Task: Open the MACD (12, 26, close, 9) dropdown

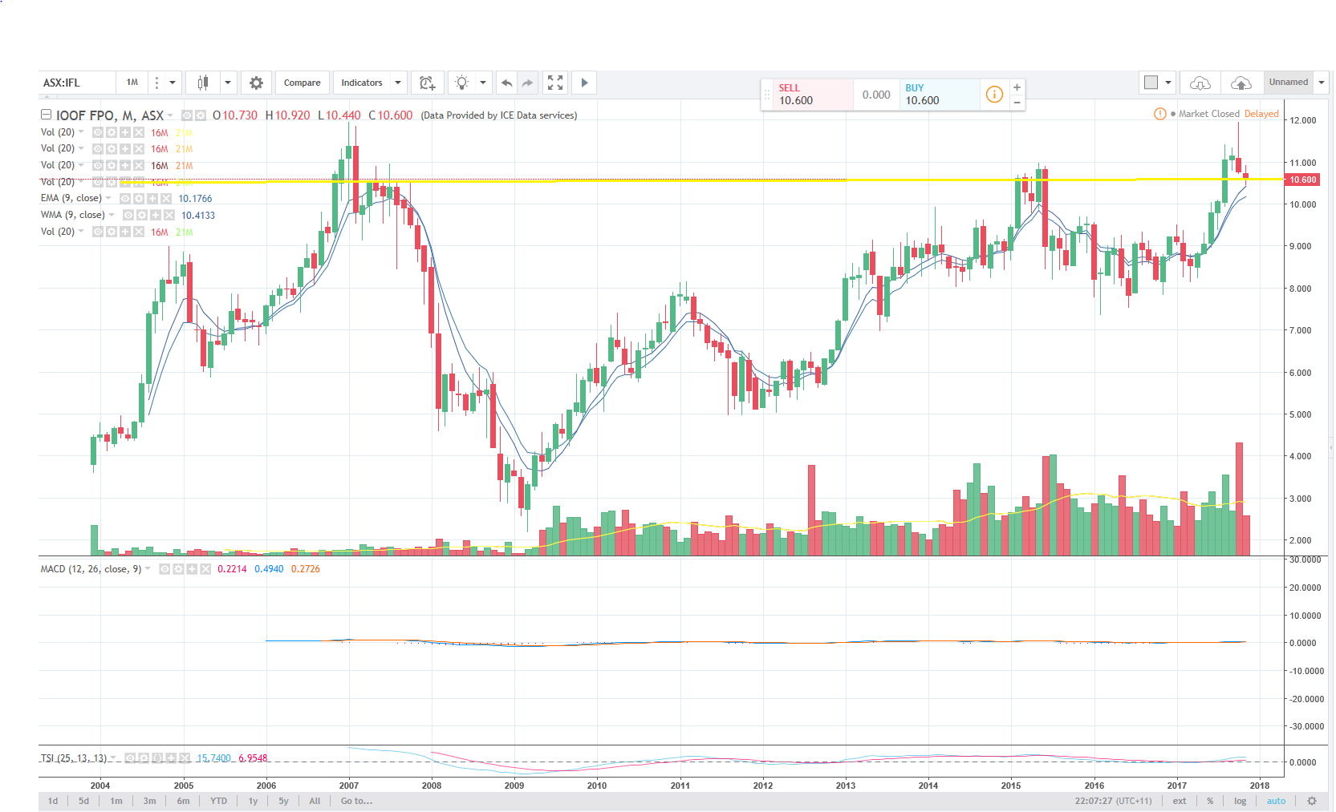Action: pos(148,569)
